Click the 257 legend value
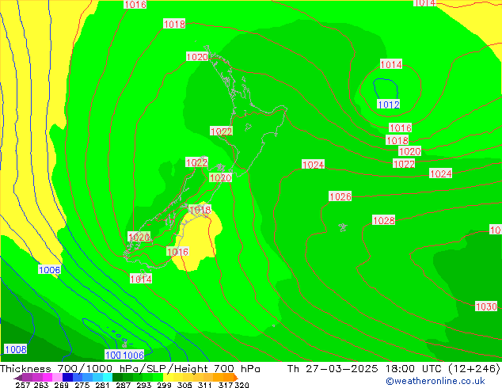Viewport: 502px width, 388px height. click(x=23, y=385)
